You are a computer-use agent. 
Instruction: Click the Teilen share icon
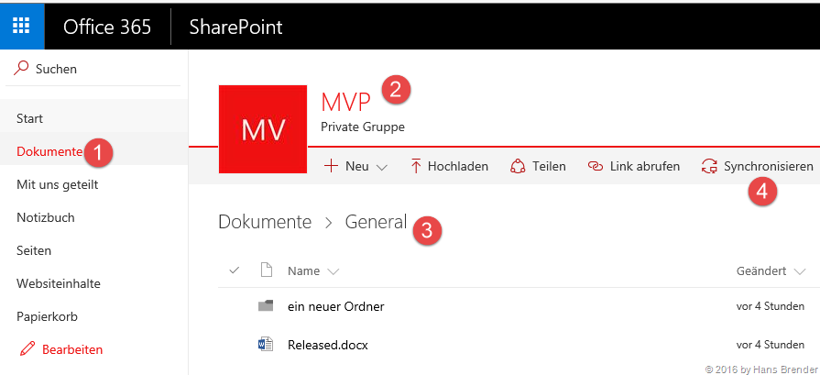tap(519, 166)
